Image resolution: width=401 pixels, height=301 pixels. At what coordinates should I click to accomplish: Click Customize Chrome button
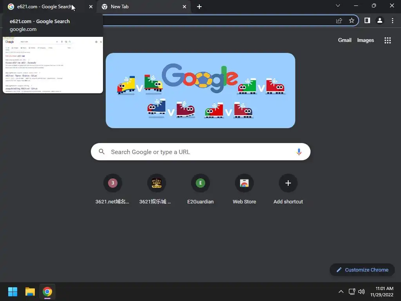[x=362, y=270]
